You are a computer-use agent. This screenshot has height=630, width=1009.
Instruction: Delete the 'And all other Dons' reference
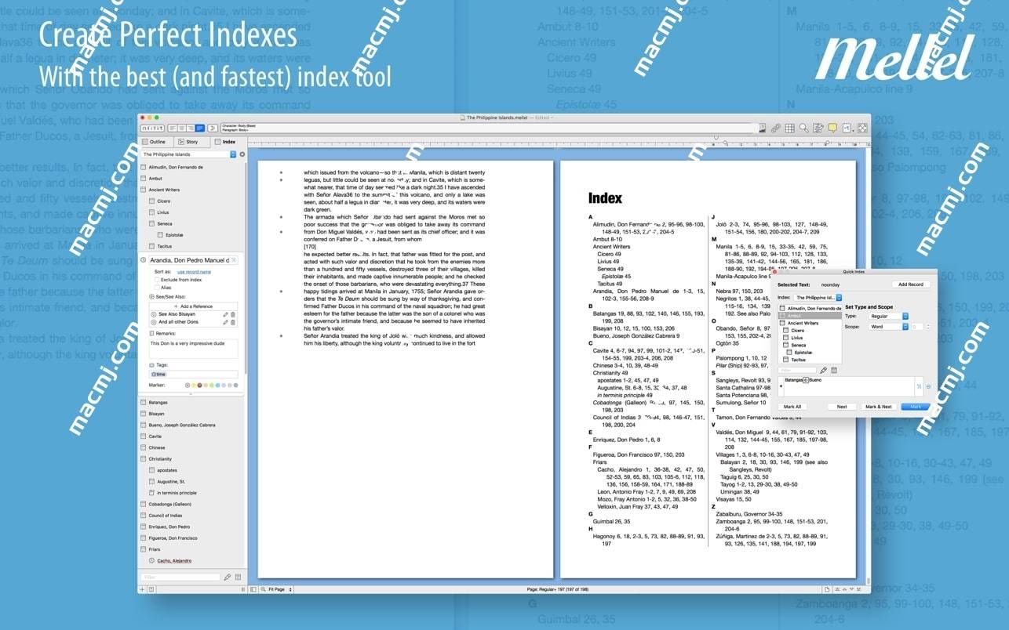[233, 322]
